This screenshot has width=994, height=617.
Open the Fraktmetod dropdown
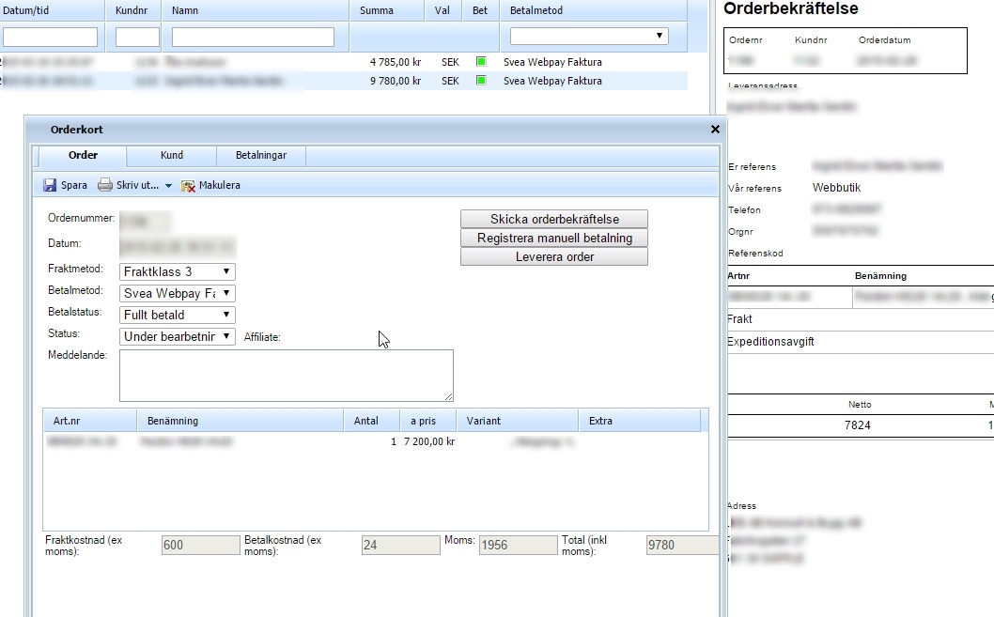coord(177,271)
